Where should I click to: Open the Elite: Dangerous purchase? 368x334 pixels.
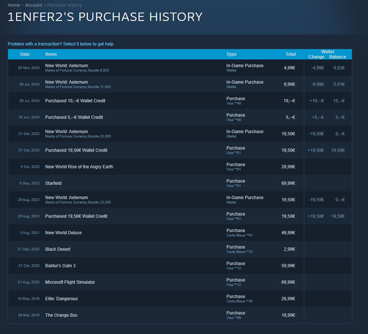[x=180, y=298]
